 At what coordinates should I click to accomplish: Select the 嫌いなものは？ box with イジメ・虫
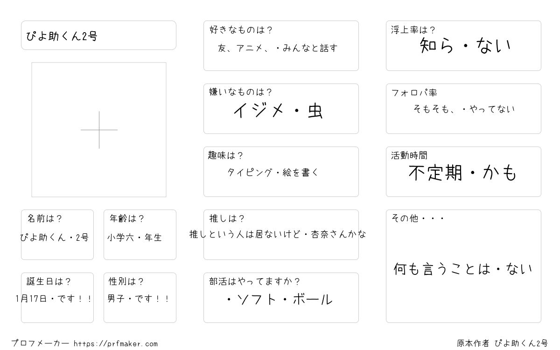point(281,109)
